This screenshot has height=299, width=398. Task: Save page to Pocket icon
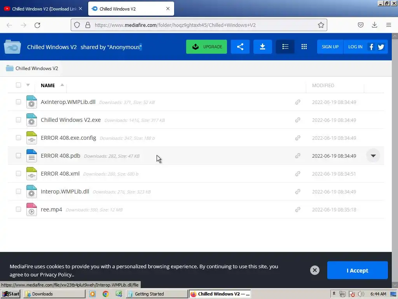point(360,25)
